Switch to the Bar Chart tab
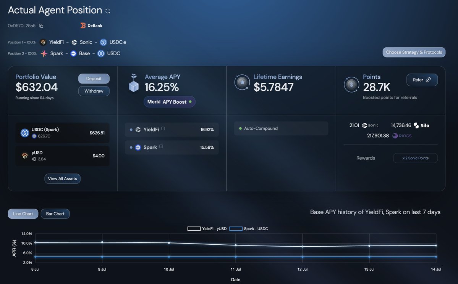This screenshot has width=458, height=284. (x=55, y=214)
